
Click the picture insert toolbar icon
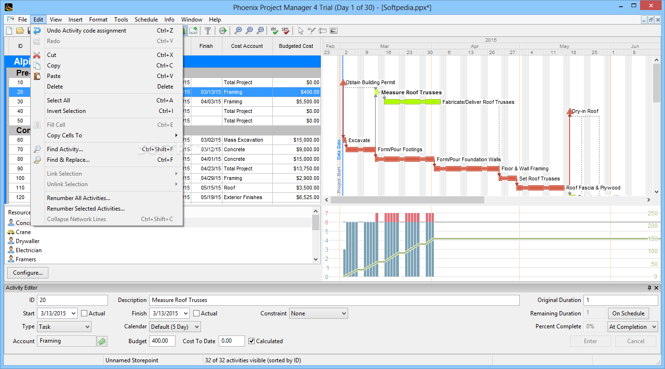pyautogui.click(x=334, y=31)
